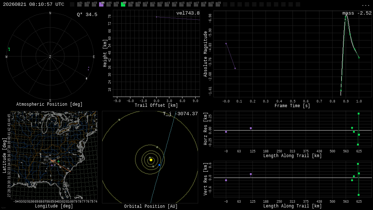Click the Q* 34.5 value
Viewport: 373px width, 210px height.
[x=87, y=15]
